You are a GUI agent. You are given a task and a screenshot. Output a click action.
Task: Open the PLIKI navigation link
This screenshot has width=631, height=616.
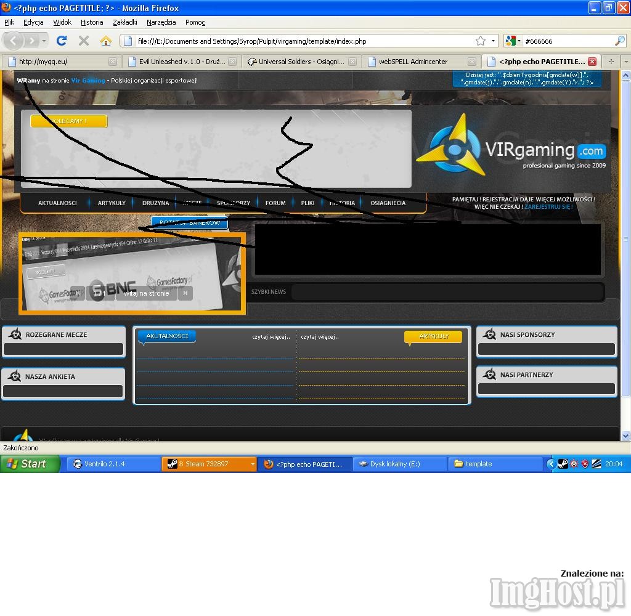pos(307,203)
